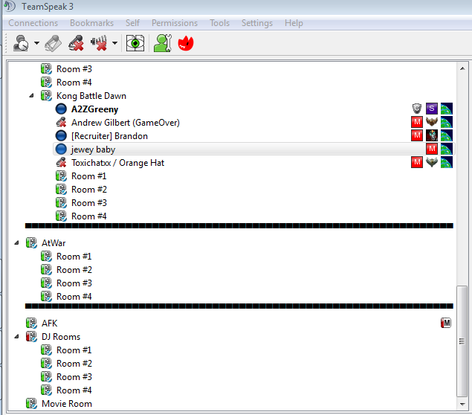The image size is (472, 415).
Task: Open the Bookmarks menu
Action: coord(92,23)
